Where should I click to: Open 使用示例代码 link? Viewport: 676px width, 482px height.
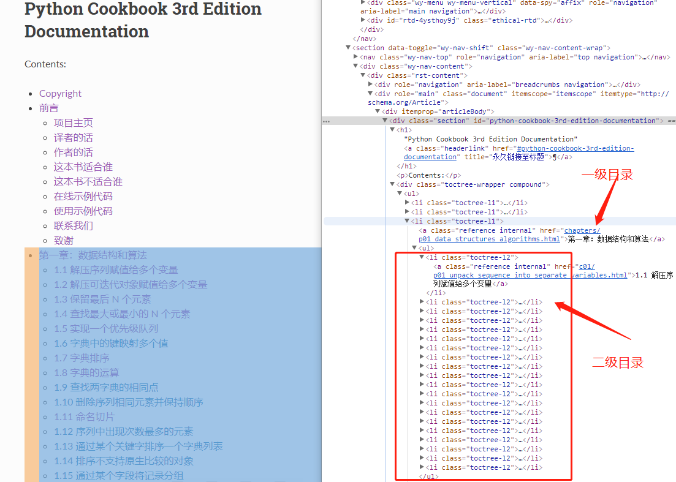tap(83, 211)
